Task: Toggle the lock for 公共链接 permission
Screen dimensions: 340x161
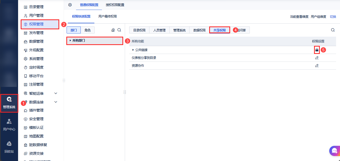Action: pos(317,50)
